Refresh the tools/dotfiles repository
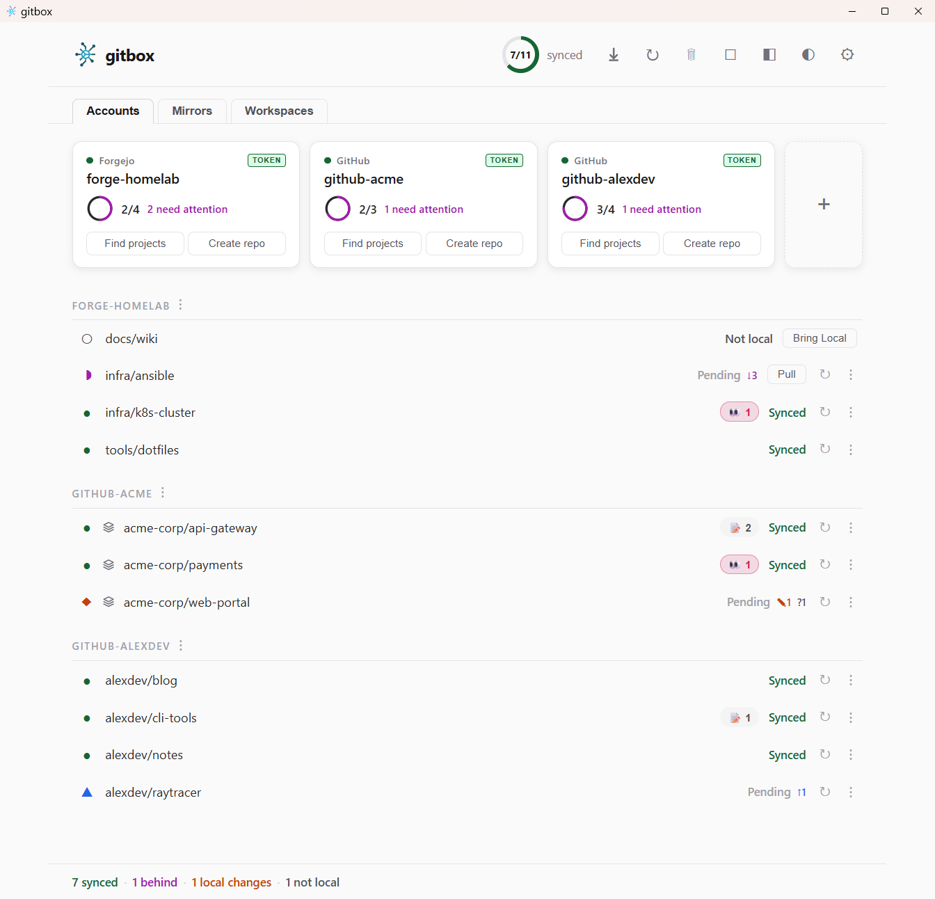The image size is (935, 899). 825,449
